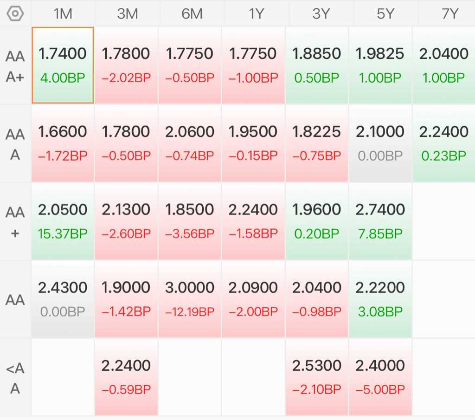
Task: Open the hexagon settings icon
Action: [x=15, y=13]
